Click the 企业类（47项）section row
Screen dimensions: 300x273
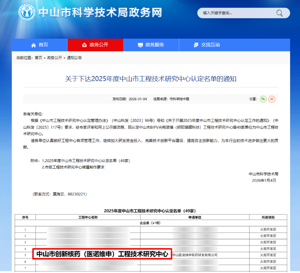tap(151, 223)
